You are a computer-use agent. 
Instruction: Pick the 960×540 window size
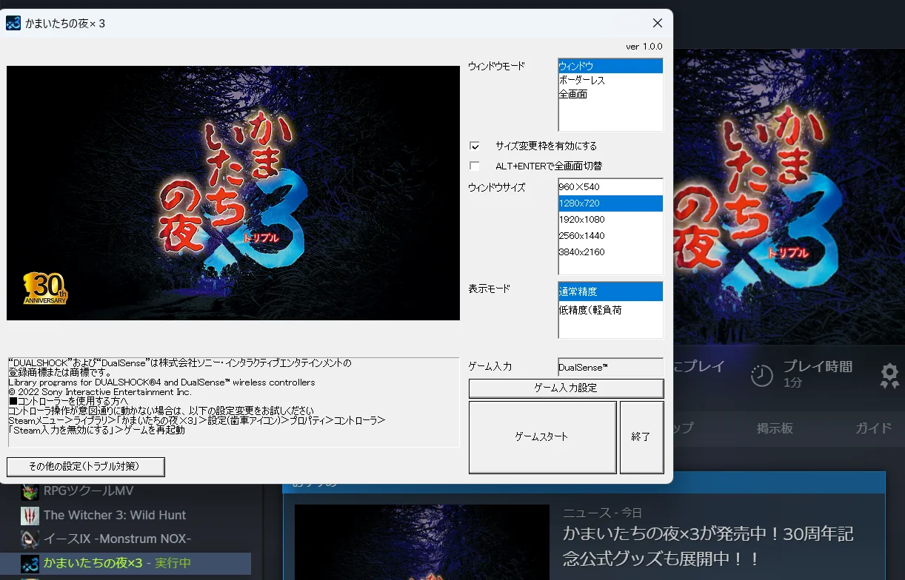click(x=610, y=187)
